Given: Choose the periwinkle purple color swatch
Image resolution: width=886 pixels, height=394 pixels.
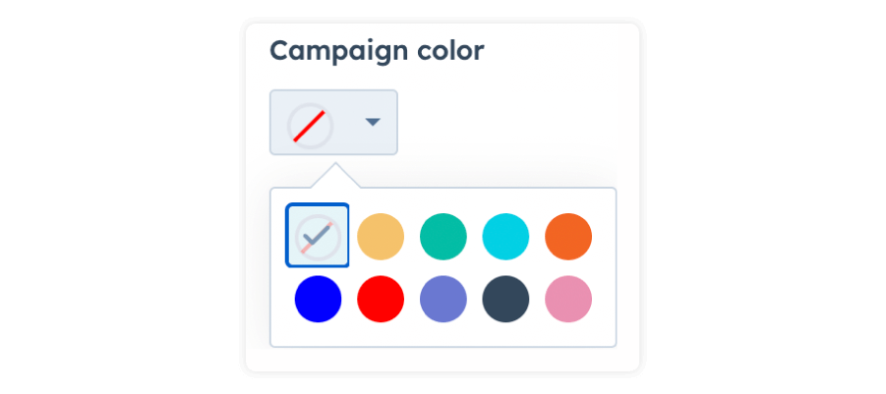Looking at the screenshot, I should click(443, 299).
